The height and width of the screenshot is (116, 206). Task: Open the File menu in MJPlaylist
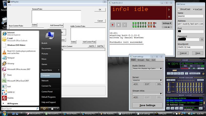[x=10, y=5]
